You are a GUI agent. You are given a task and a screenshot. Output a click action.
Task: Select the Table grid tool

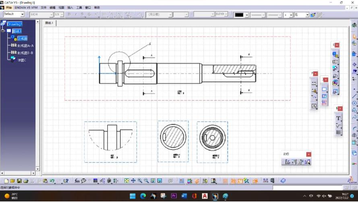338,132
